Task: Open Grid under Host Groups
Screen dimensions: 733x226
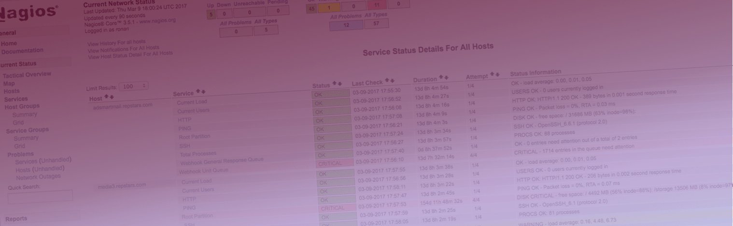Action: 18,122
